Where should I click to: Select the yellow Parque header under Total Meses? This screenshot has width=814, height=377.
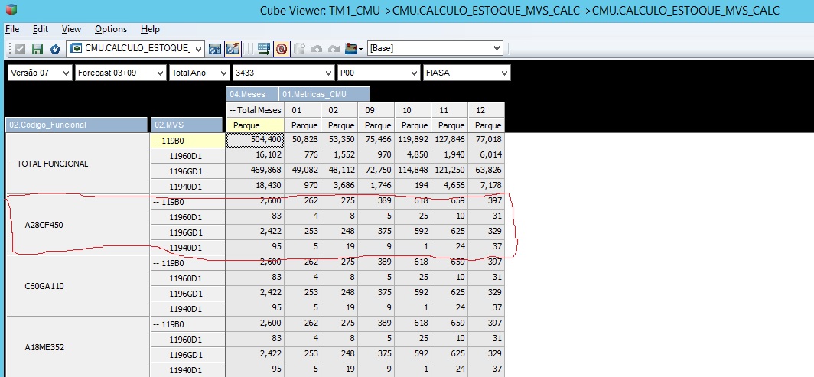coord(256,125)
